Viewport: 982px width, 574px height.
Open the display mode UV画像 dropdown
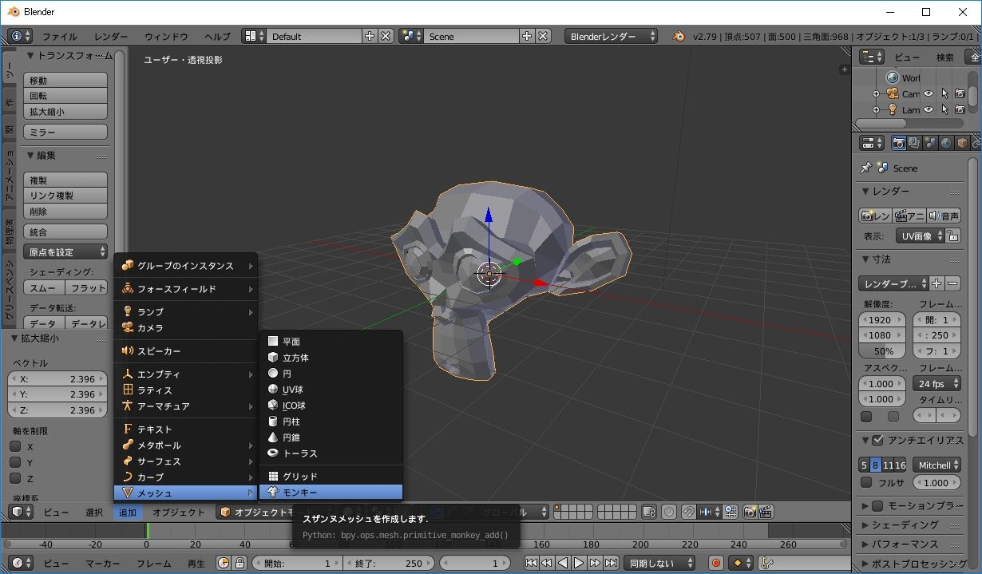pyautogui.click(x=919, y=236)
